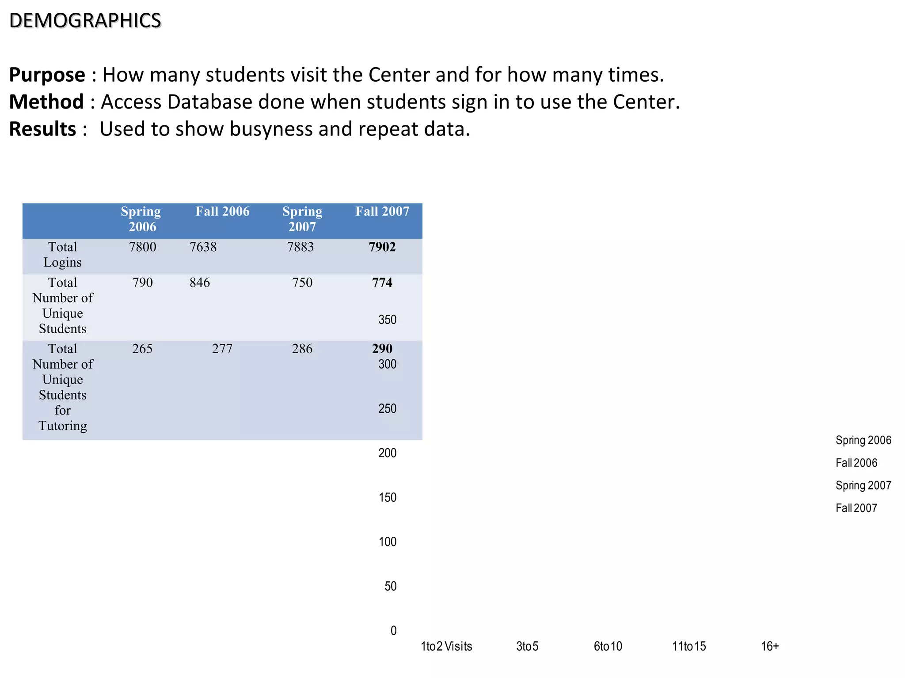Select the Spring 2006 table column header
905x678 pixels.
141,219
